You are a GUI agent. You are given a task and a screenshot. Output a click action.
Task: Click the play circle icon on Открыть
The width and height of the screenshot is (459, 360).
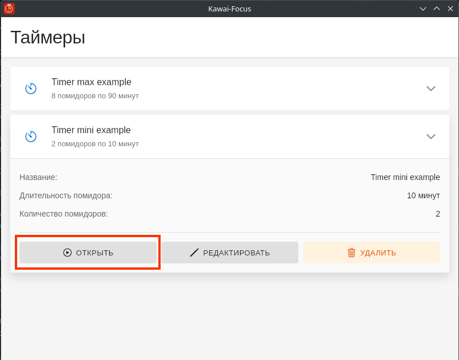67,253
